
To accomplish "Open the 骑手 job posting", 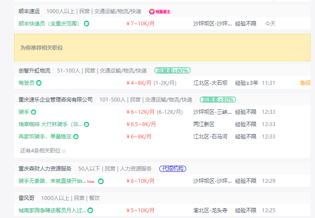I will point(24,112).
